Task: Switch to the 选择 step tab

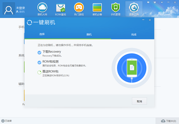Action: [42, 34]
